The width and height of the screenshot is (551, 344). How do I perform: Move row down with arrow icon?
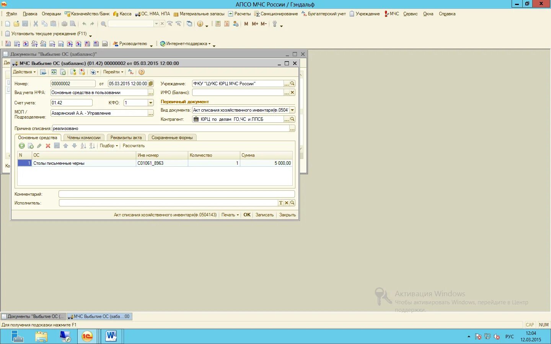pyautogui.click(x=74, y=146)
